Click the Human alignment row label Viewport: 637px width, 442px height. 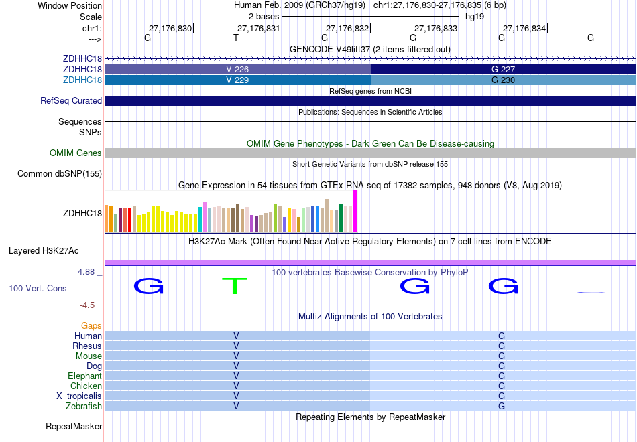click(x=88, y=336)
